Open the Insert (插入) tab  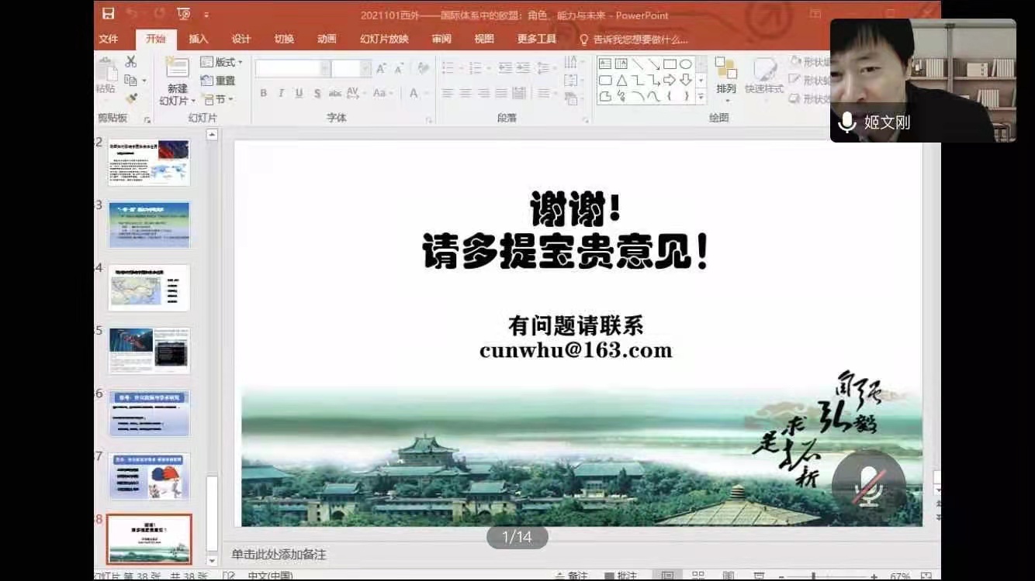point(199,39)
